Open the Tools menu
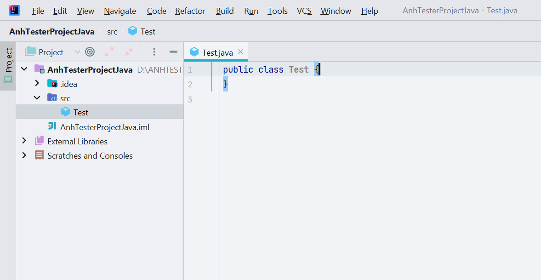This screenshot has height=280, width=541. [278, 11]
